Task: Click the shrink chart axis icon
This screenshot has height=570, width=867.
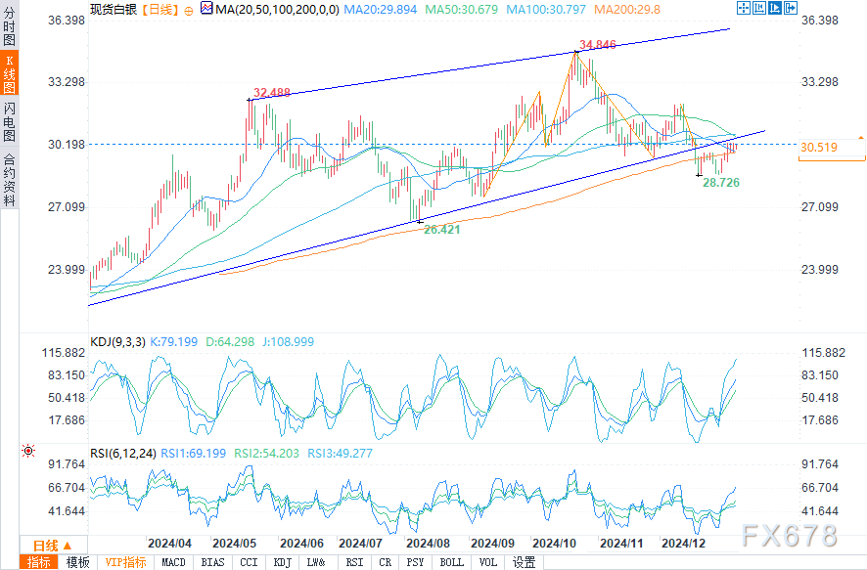Action: click(759, 8)
